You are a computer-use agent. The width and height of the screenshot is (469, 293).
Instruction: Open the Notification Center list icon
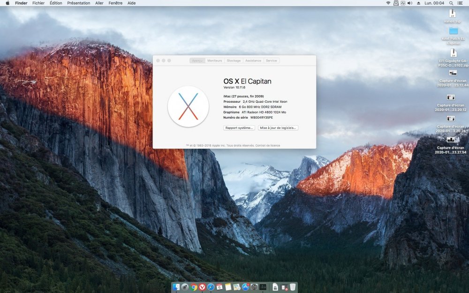coord(460,3)
